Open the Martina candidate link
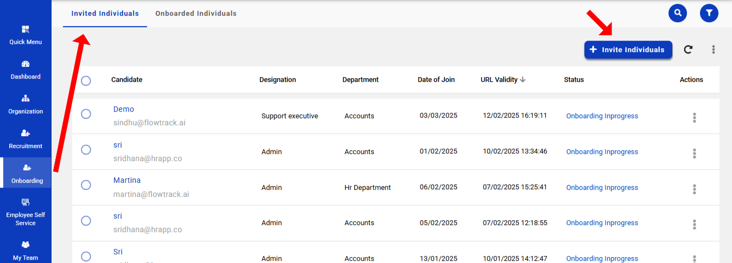The height and width of the screenshot is (263, 732). (x=127, y=180)
